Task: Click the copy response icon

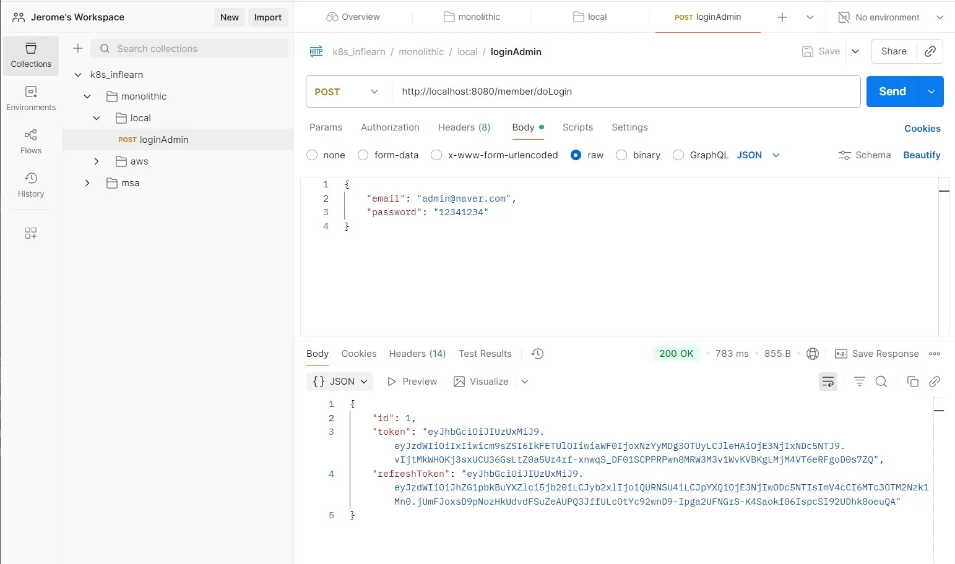Action: point(912,382)
